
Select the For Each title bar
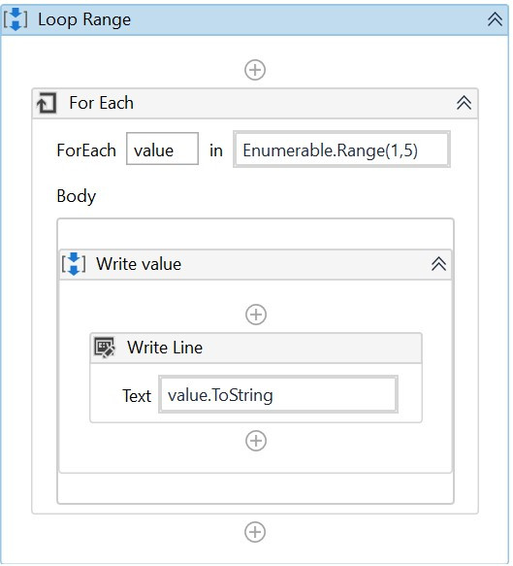(255, 103)
